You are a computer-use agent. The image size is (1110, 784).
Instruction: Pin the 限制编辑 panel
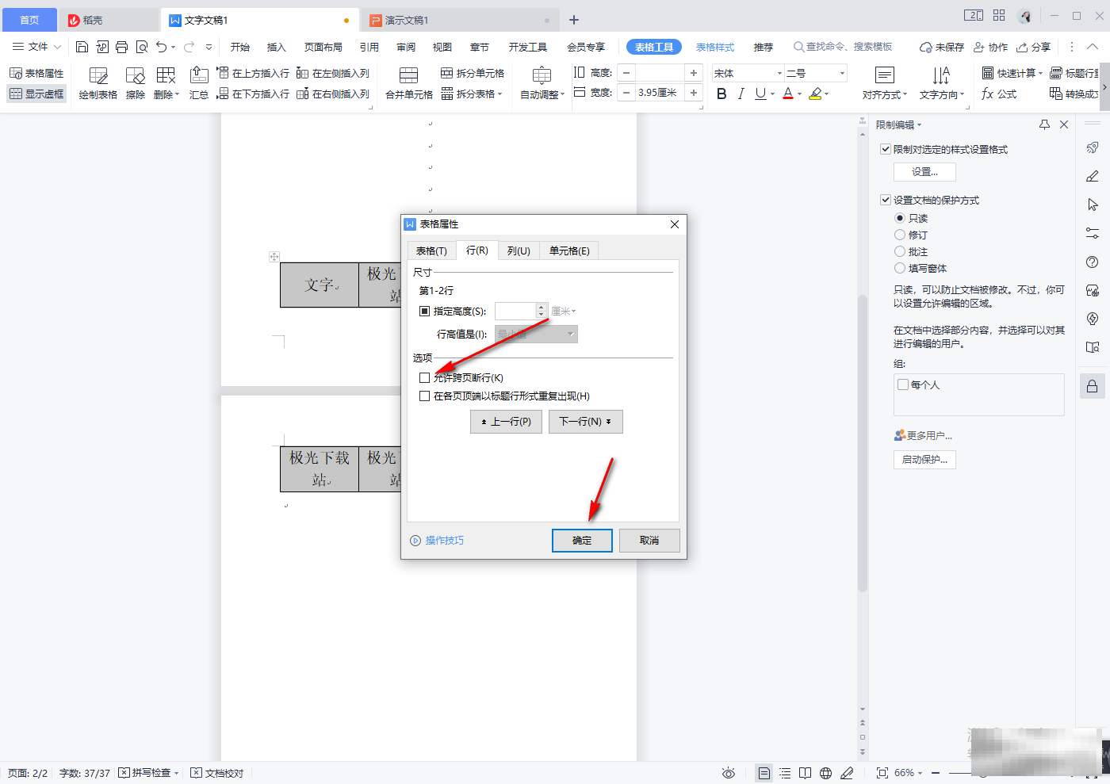[x=1045, y=124]
